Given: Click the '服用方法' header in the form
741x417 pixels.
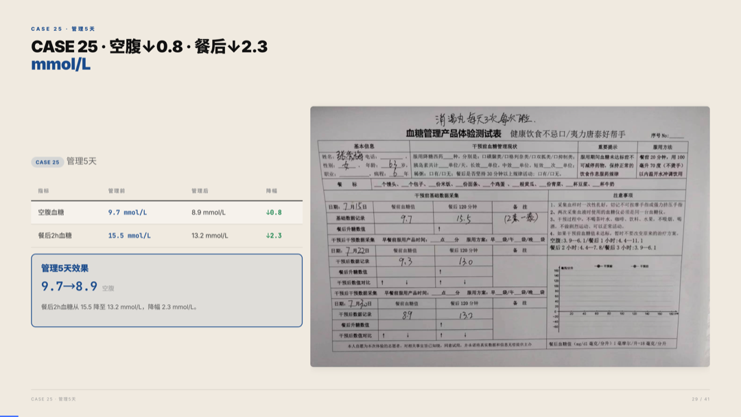Looking at the screenshot, I should point(662,147).
